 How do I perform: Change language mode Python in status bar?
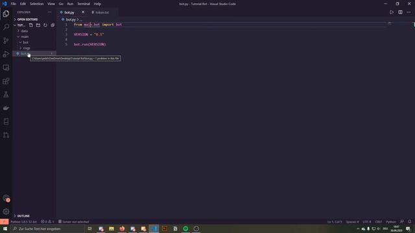point(390,221)
